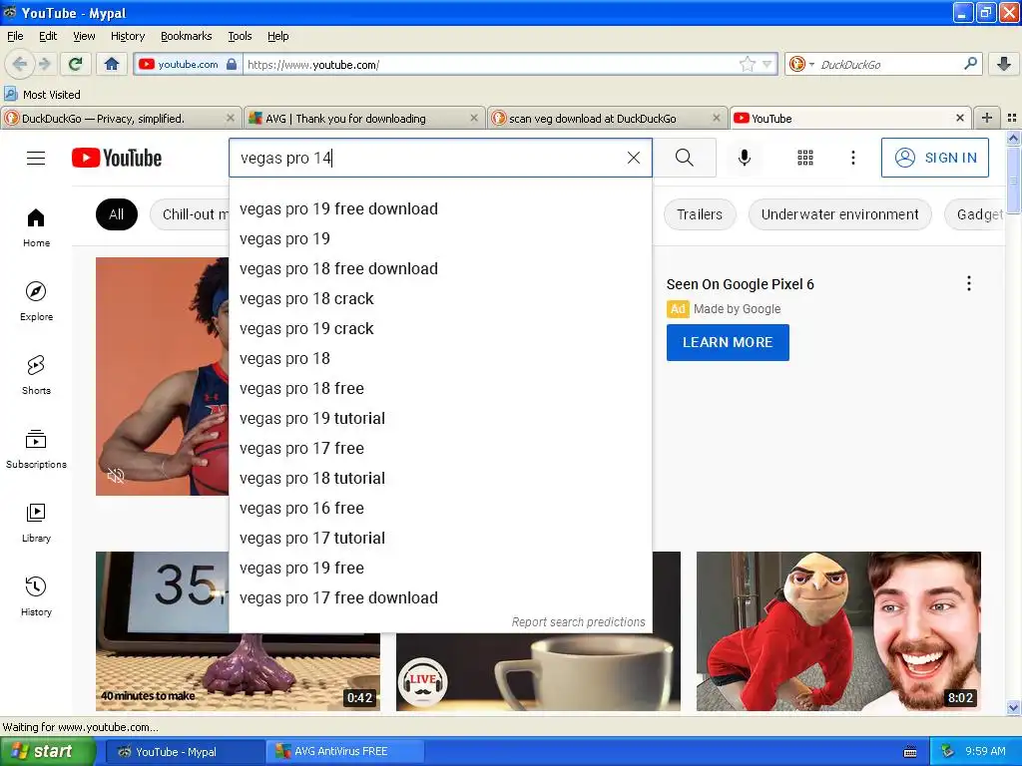
Task: Open the list all tabs button
Action: coord(1012,118)
